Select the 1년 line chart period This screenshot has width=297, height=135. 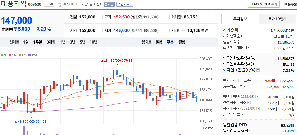tap(63, 42)
